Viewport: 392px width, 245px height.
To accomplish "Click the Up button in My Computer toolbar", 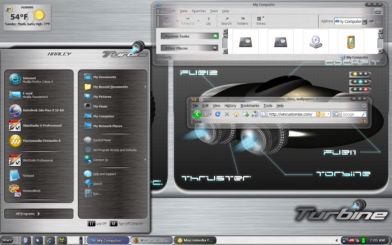I will [209, 21].
